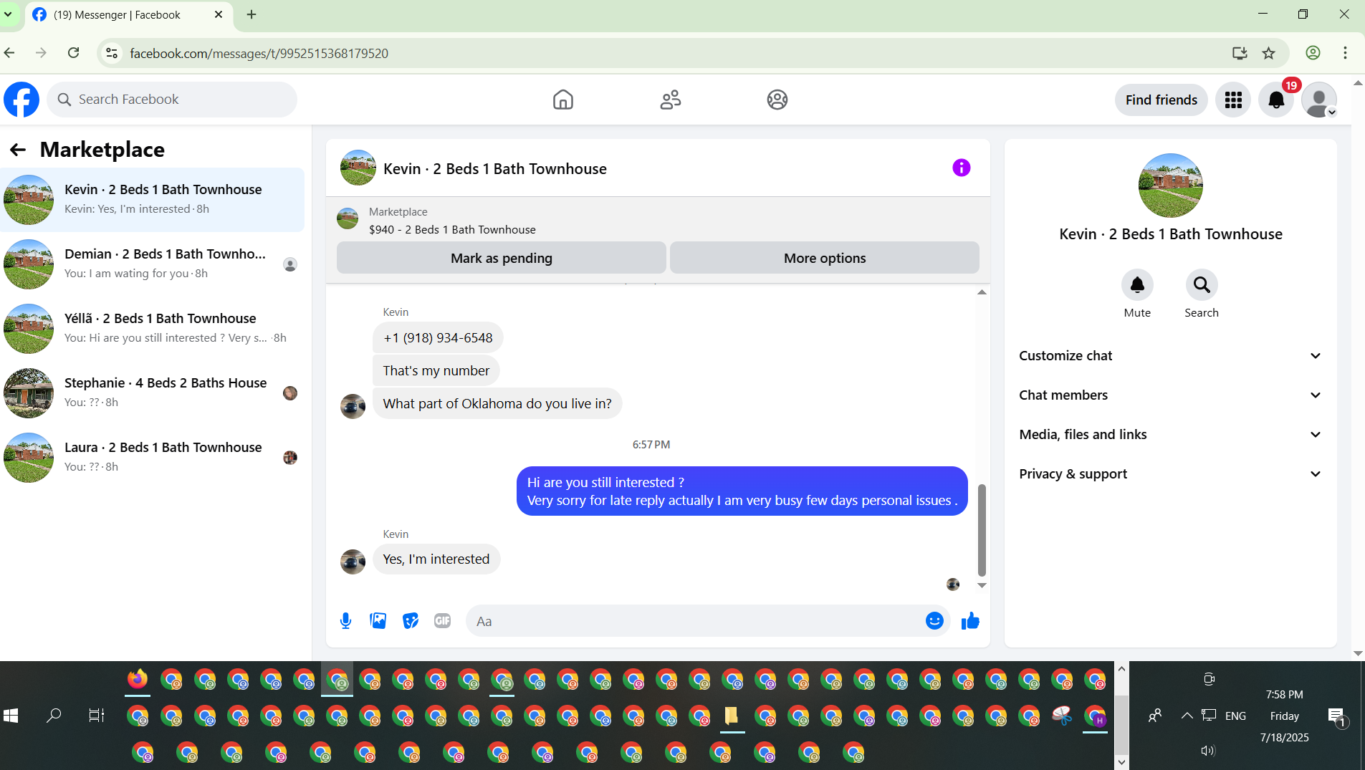The image size is (1365, 770).
Task: Open Laura 2 Beds 1 Bath Townhouse chat
Action: pos(153,458)
